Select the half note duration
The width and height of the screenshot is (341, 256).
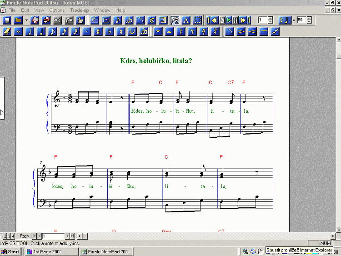click(x=30, y=31)
